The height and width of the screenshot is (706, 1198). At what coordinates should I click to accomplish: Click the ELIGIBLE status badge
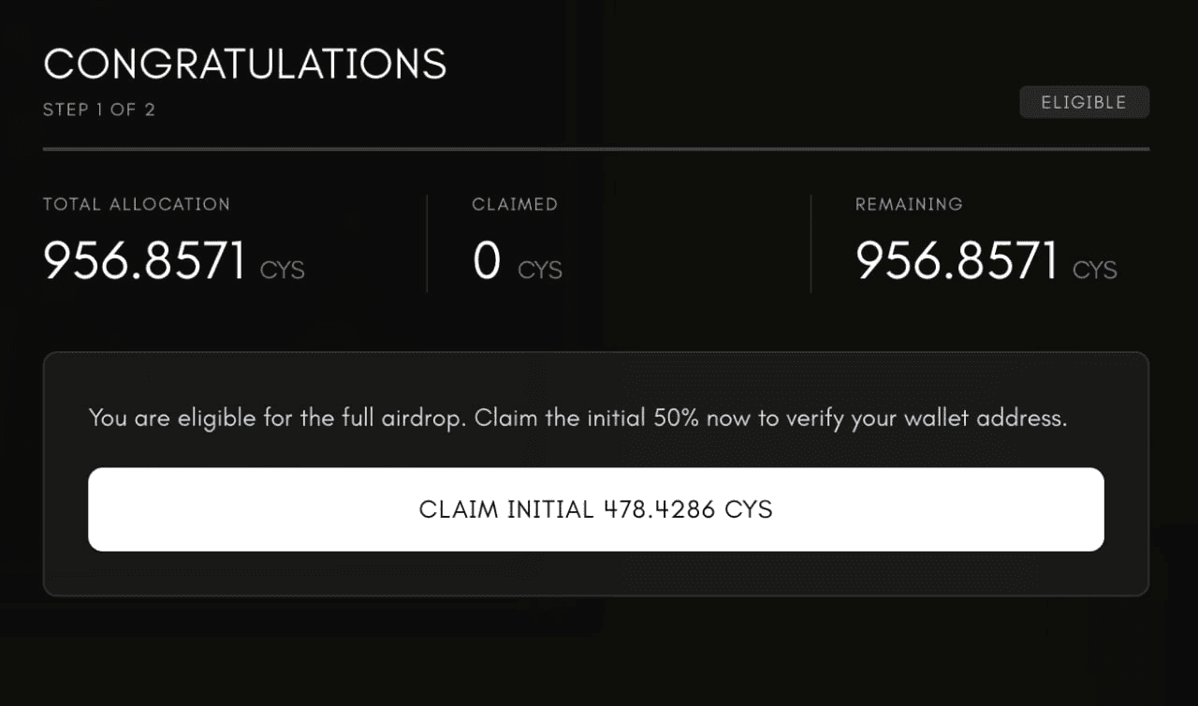pyautogui.click(x=1084, y=102)
